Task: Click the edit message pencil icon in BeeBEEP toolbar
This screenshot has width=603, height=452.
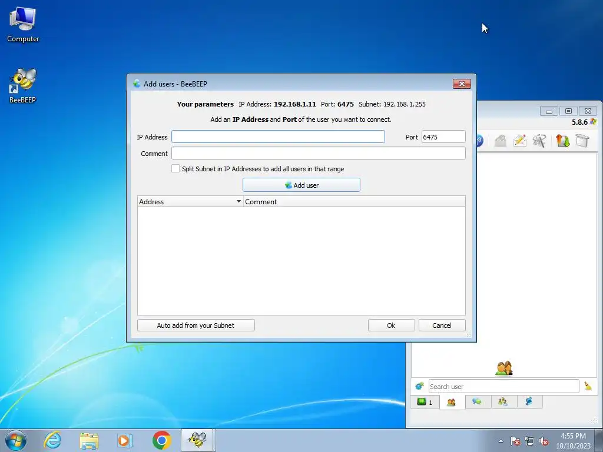Action: tap(519, 141)
